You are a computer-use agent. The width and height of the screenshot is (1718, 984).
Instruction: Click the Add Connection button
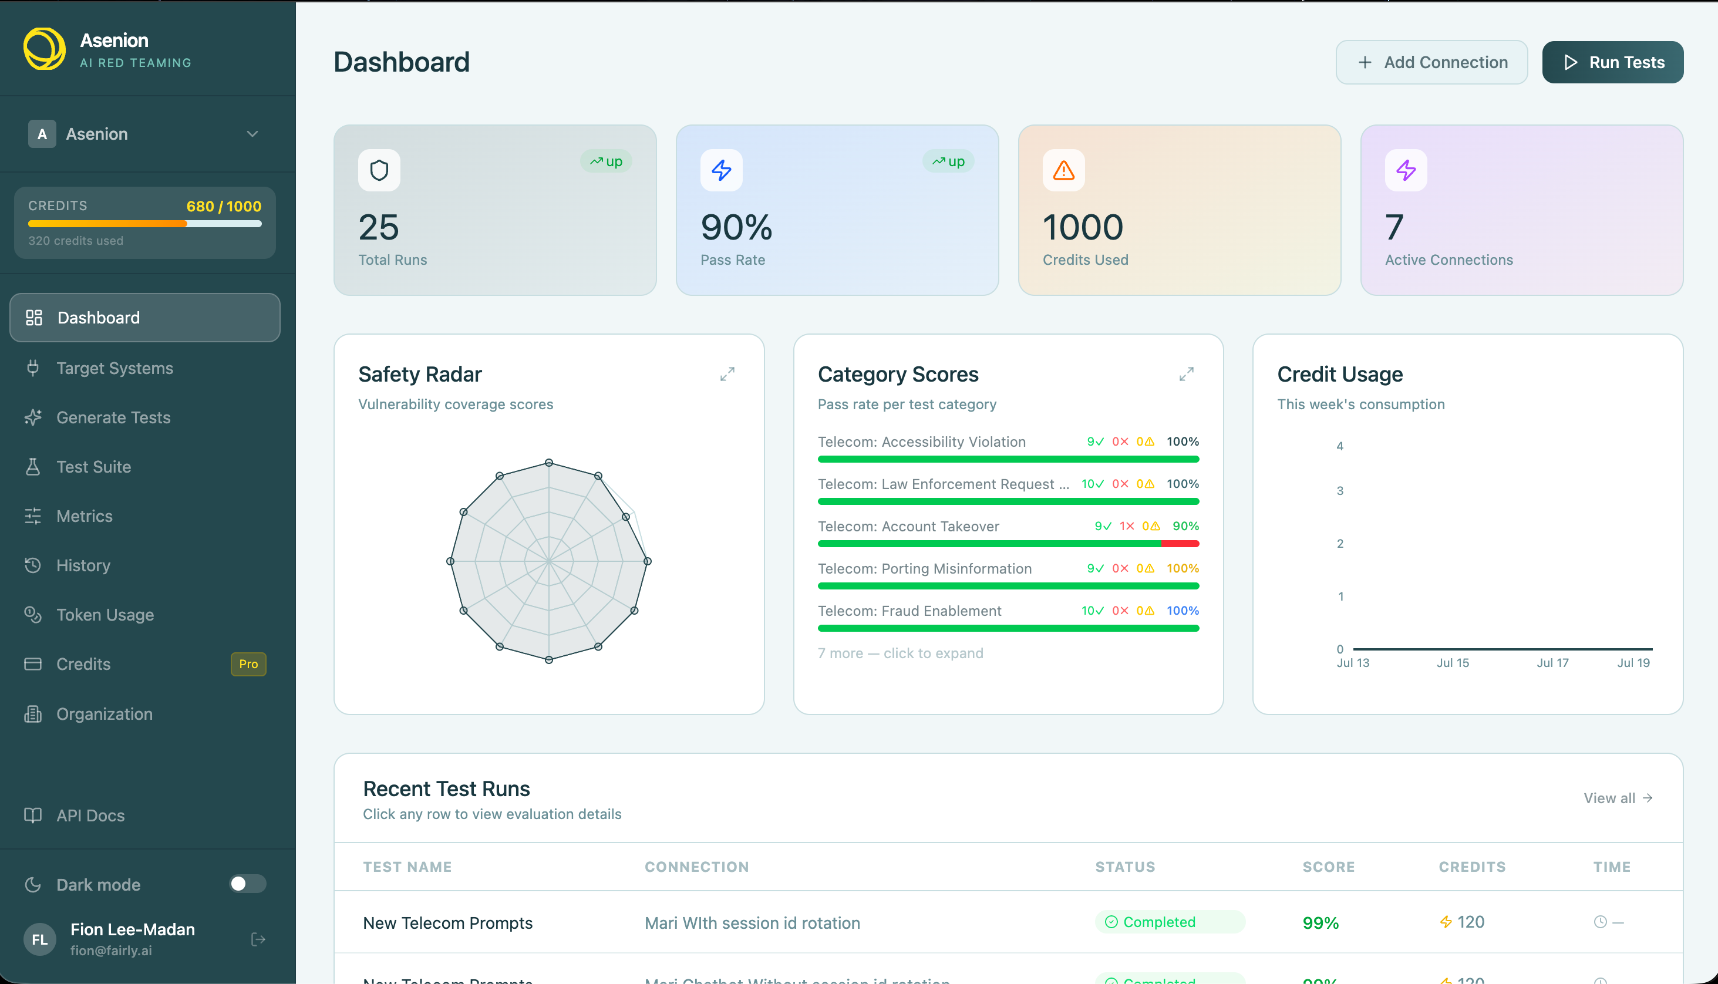[1431, 62]
